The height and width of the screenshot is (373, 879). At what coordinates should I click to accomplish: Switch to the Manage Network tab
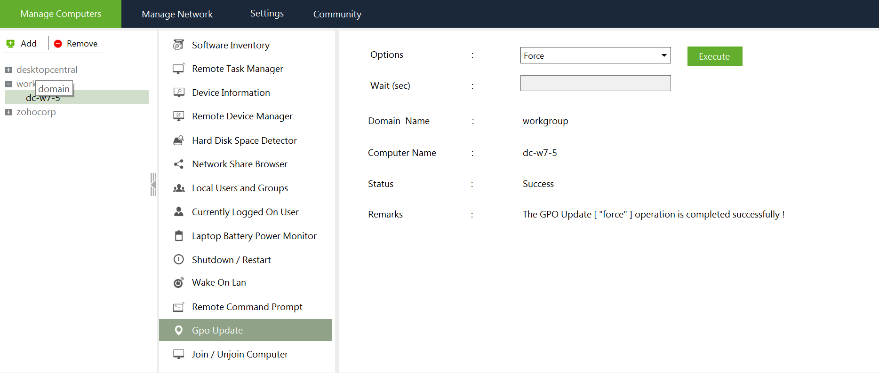pyautogui.click(x=177, y=14)
